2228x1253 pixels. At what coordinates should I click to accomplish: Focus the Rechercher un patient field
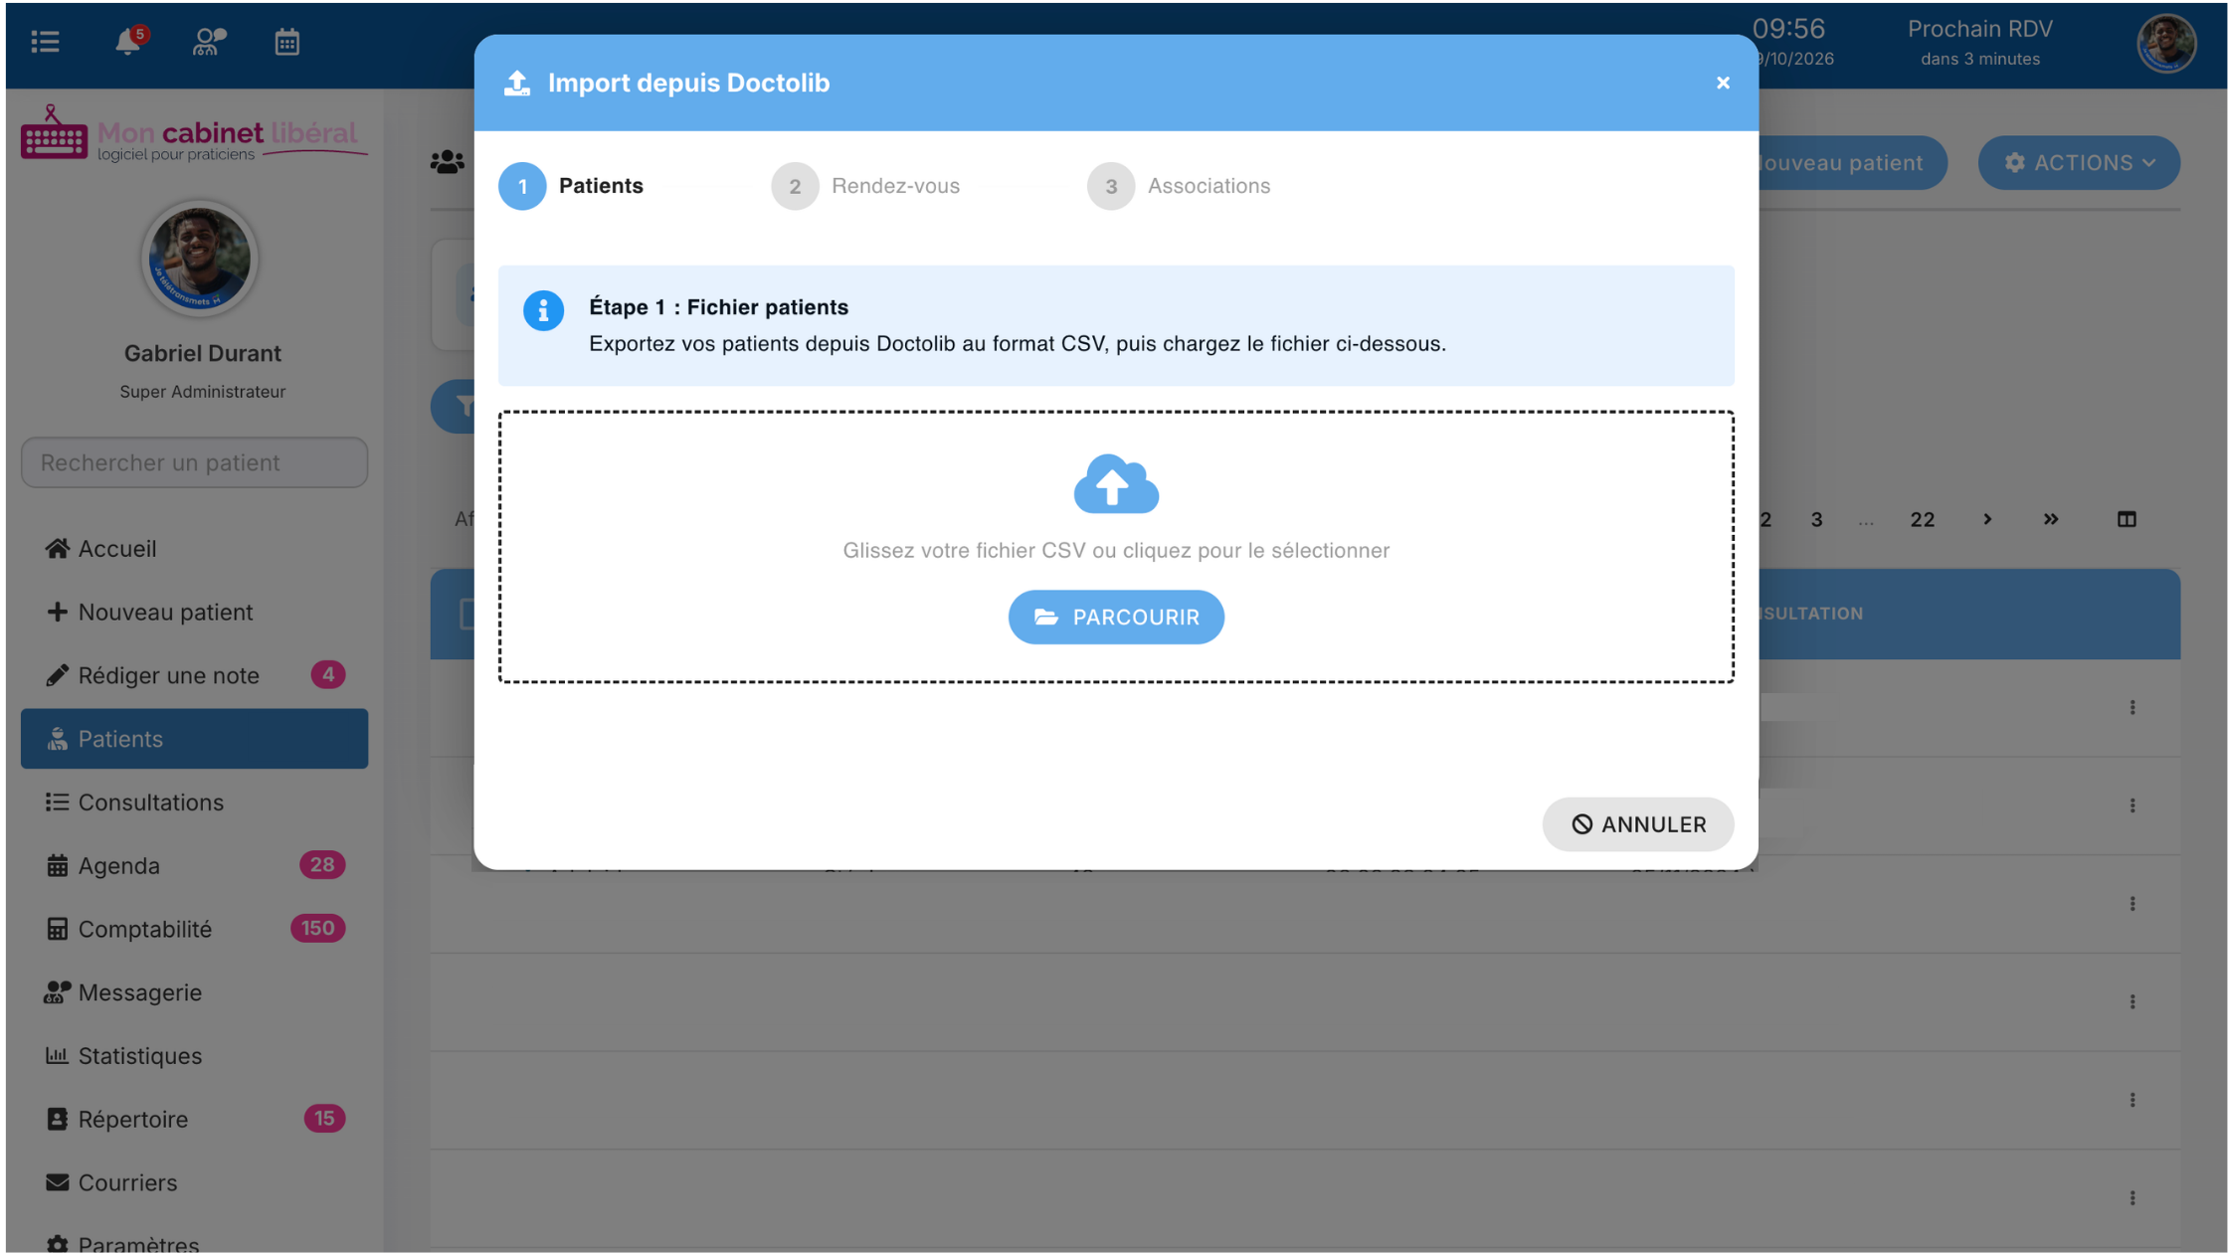(x=194, y=462)
